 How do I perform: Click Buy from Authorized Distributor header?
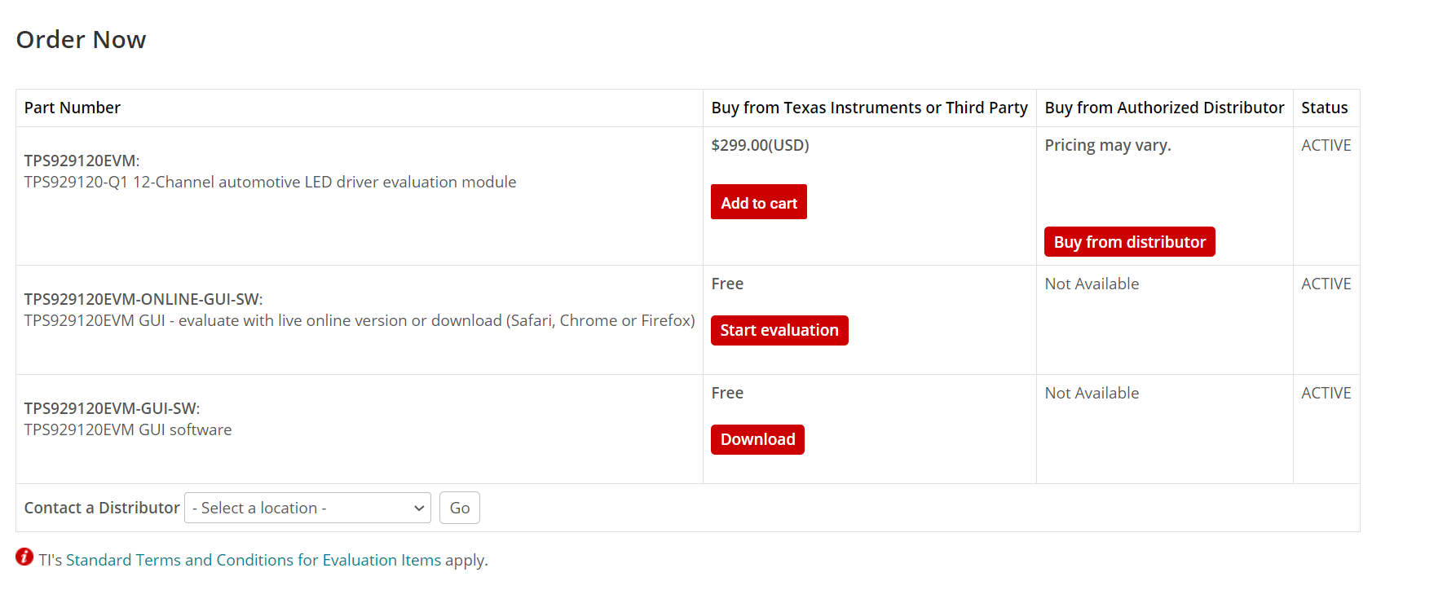click(1164, 108)
